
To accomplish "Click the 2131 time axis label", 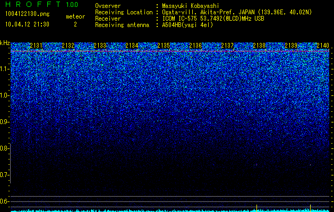I will click(36, 46).
